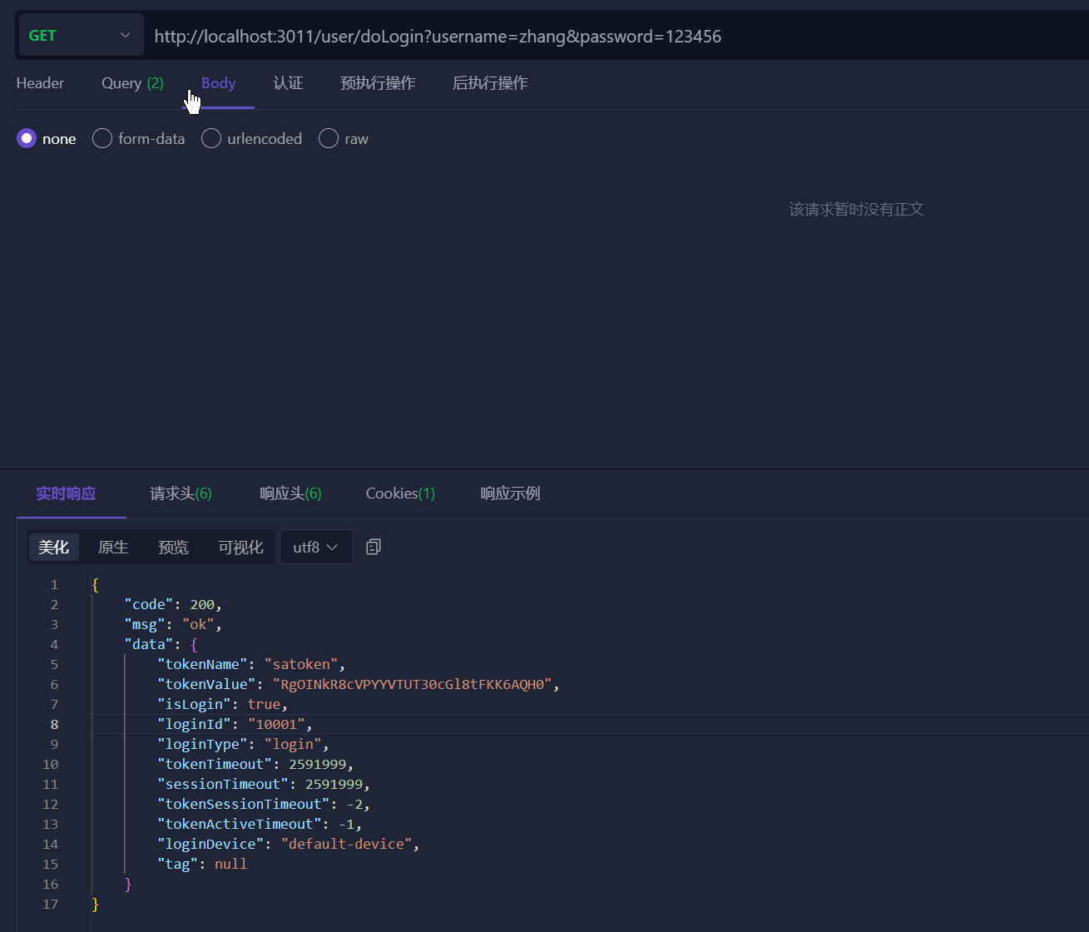
Task: Open the Query (2) tab
Action: [132, 83]
